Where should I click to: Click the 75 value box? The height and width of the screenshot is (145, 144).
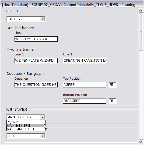[113, 85]
